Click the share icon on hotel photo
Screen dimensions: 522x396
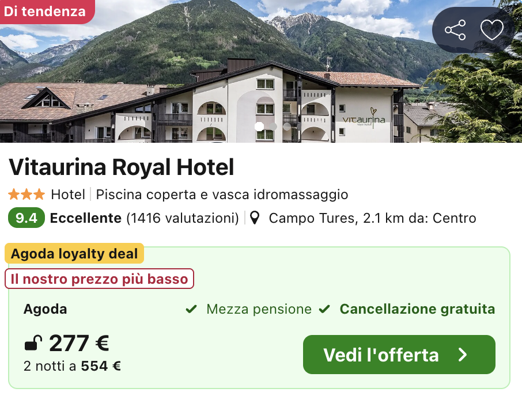[455, 30]
